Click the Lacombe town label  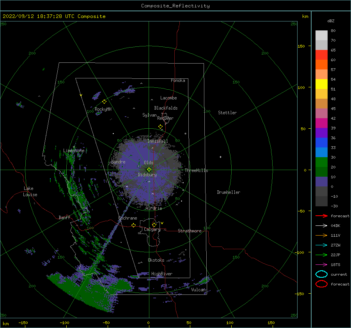168,98
